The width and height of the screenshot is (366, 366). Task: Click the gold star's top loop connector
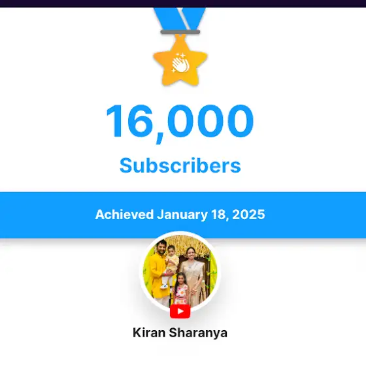pos(180,37)
